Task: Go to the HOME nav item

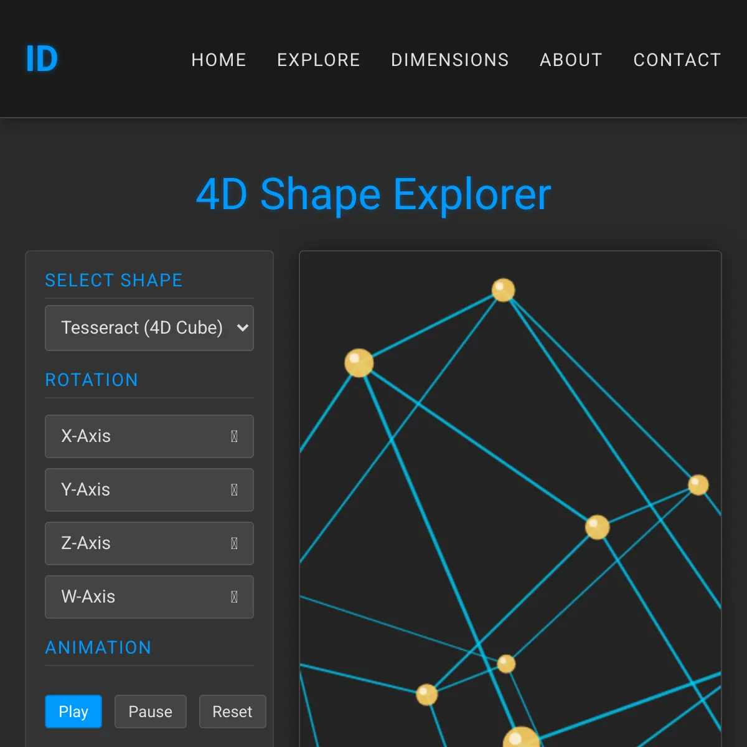Action: click(218, 60)
